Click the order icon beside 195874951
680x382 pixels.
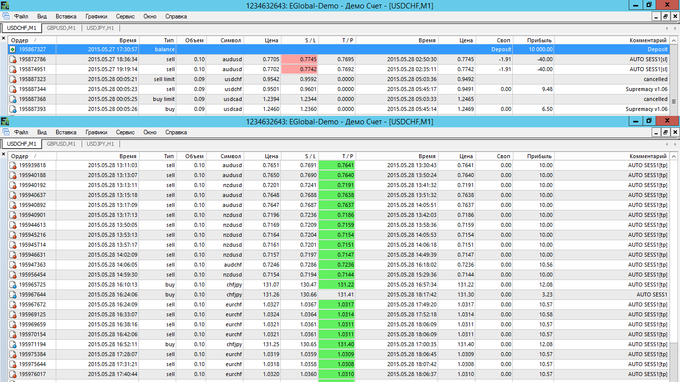(13, 69)
